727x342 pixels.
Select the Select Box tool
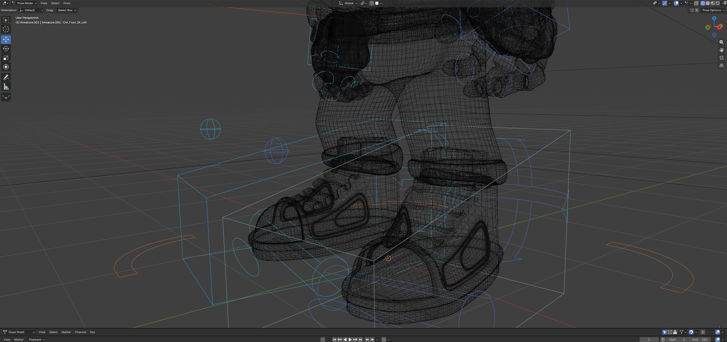click(x=6, y=20)
